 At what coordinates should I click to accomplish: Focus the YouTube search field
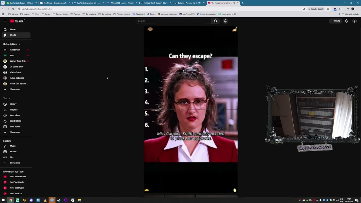(x=173, y=21)
